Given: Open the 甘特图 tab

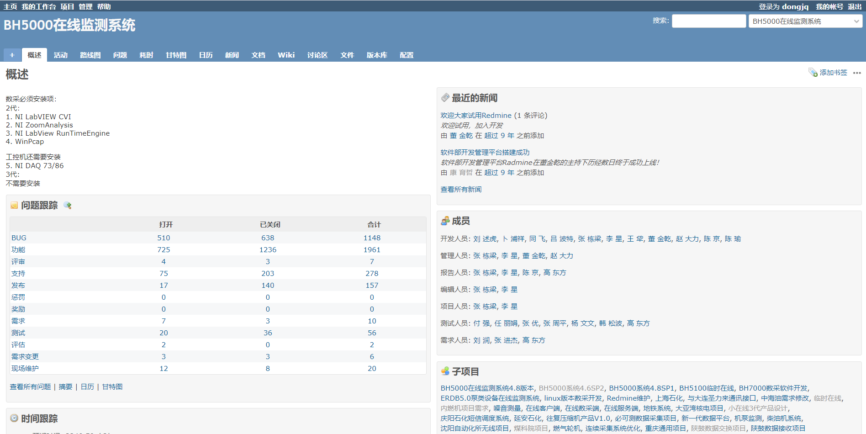Looking at the screenshot, I should tap(176, 55).
